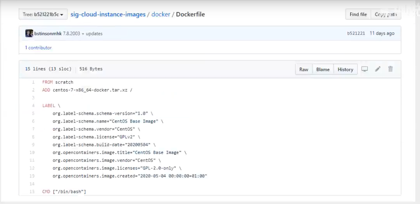Open the docker folder breadcrumb

[161, 14]
